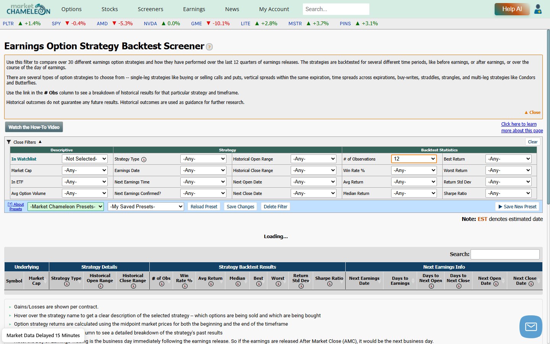Click info icon under Win Rate % column
The height and width of the screenshot is (344, 550).
(185, 286)
